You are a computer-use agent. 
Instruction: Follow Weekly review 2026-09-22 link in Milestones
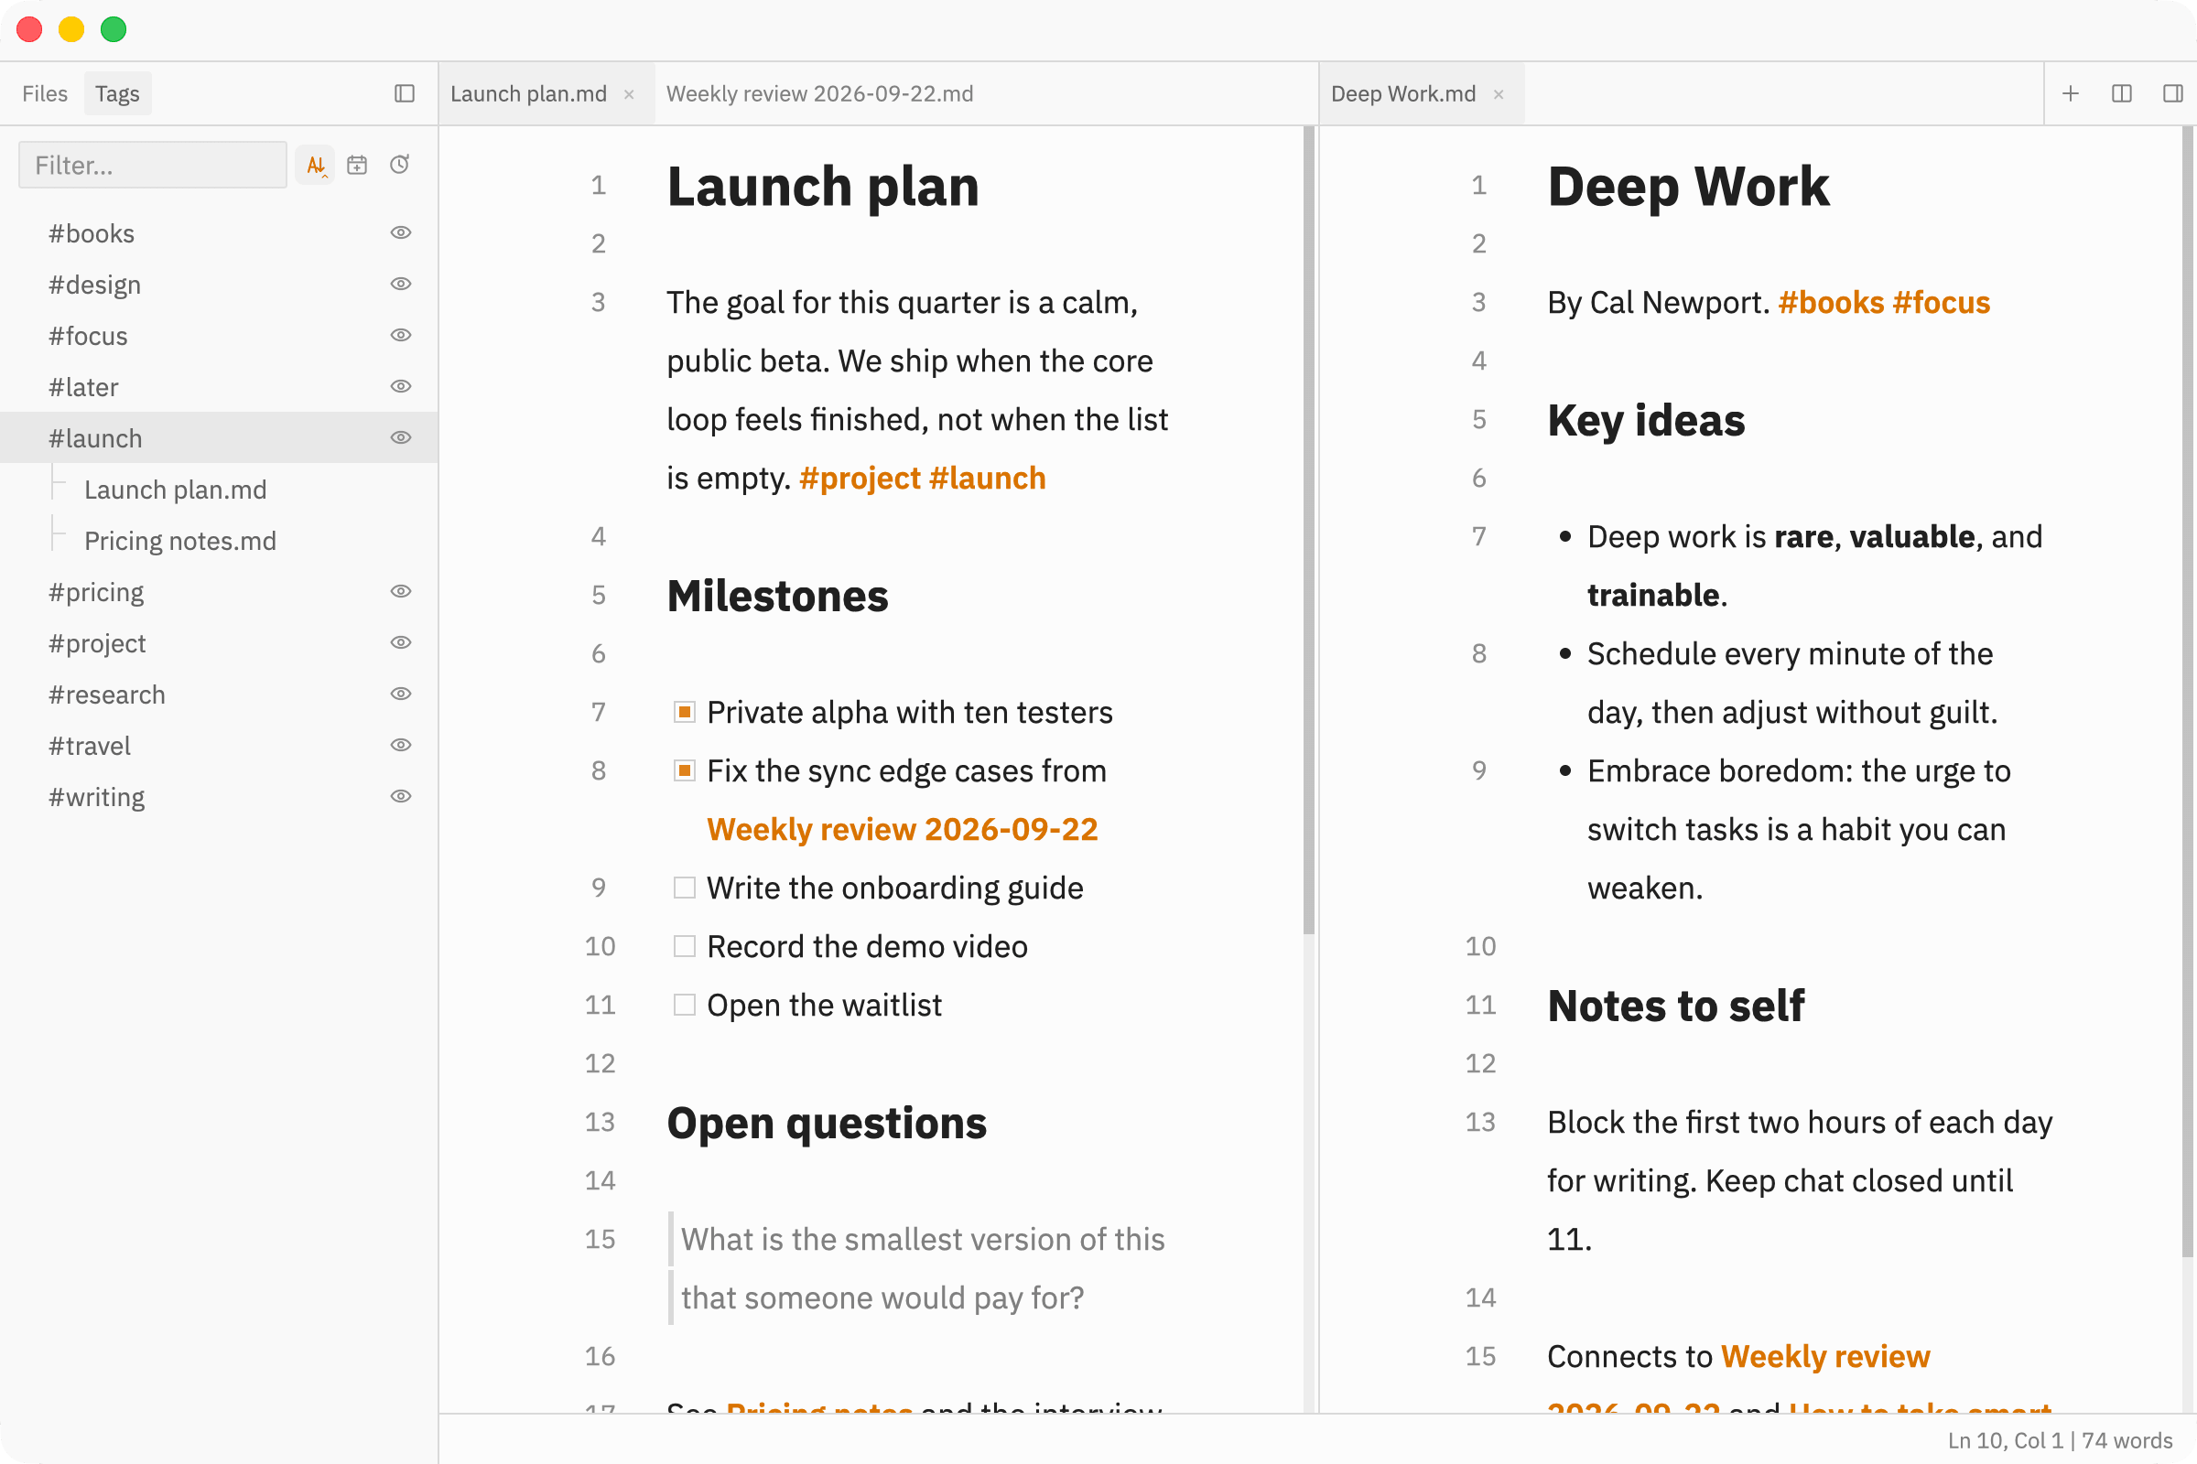click(x=903, y=830)
